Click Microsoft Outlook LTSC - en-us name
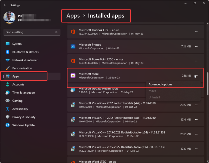 coord(99,30)
